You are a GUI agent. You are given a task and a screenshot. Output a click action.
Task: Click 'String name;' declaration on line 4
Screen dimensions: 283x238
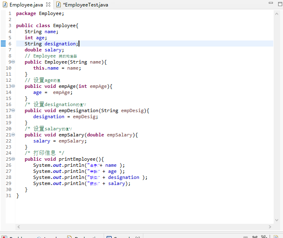42,32
